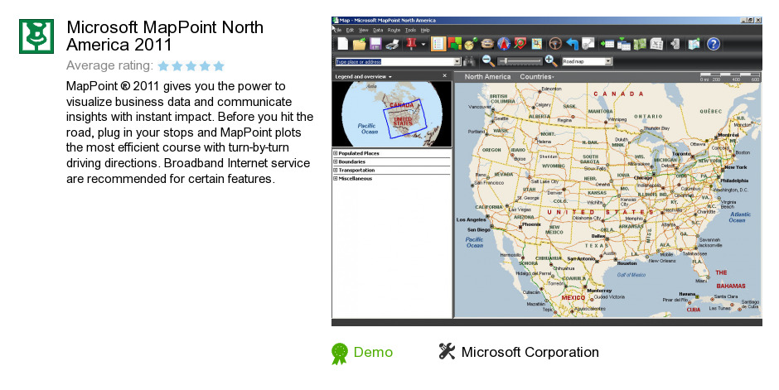Image resolution: width=779 pixels, height=390 pixels.
Task: Click the territory map grid icon
Action: [x=536, y=44]
